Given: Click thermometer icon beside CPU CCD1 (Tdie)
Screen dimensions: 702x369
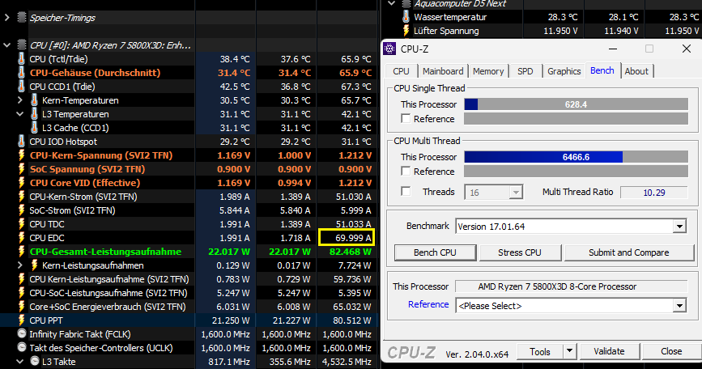Looking at the screenshot, I should pos(21,87).
